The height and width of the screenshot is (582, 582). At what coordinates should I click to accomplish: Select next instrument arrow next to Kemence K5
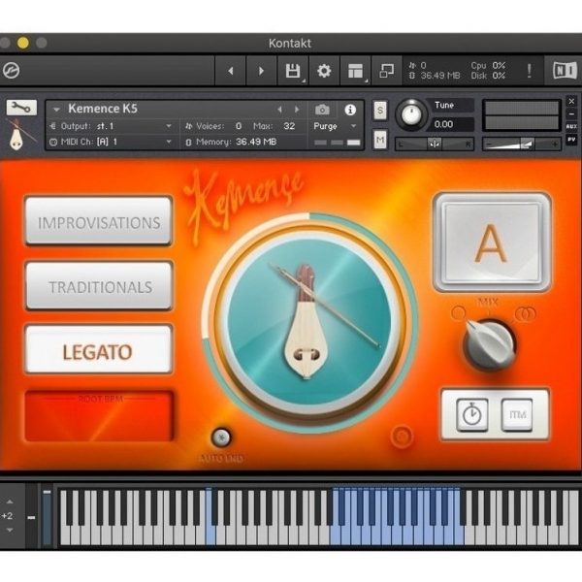click(297, 110)
